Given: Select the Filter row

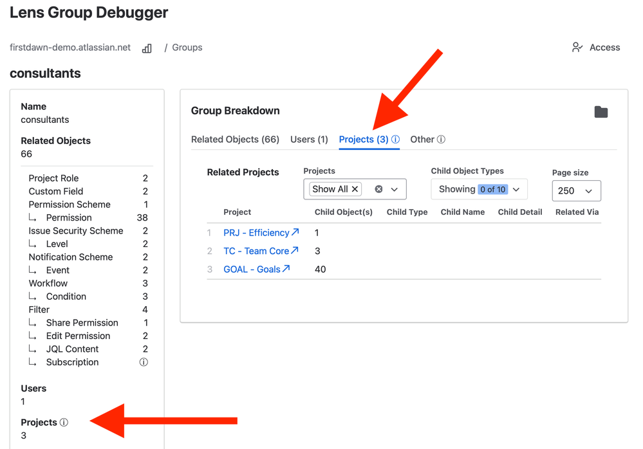Looking at the screenshot, I should click(x=88, y=309).
